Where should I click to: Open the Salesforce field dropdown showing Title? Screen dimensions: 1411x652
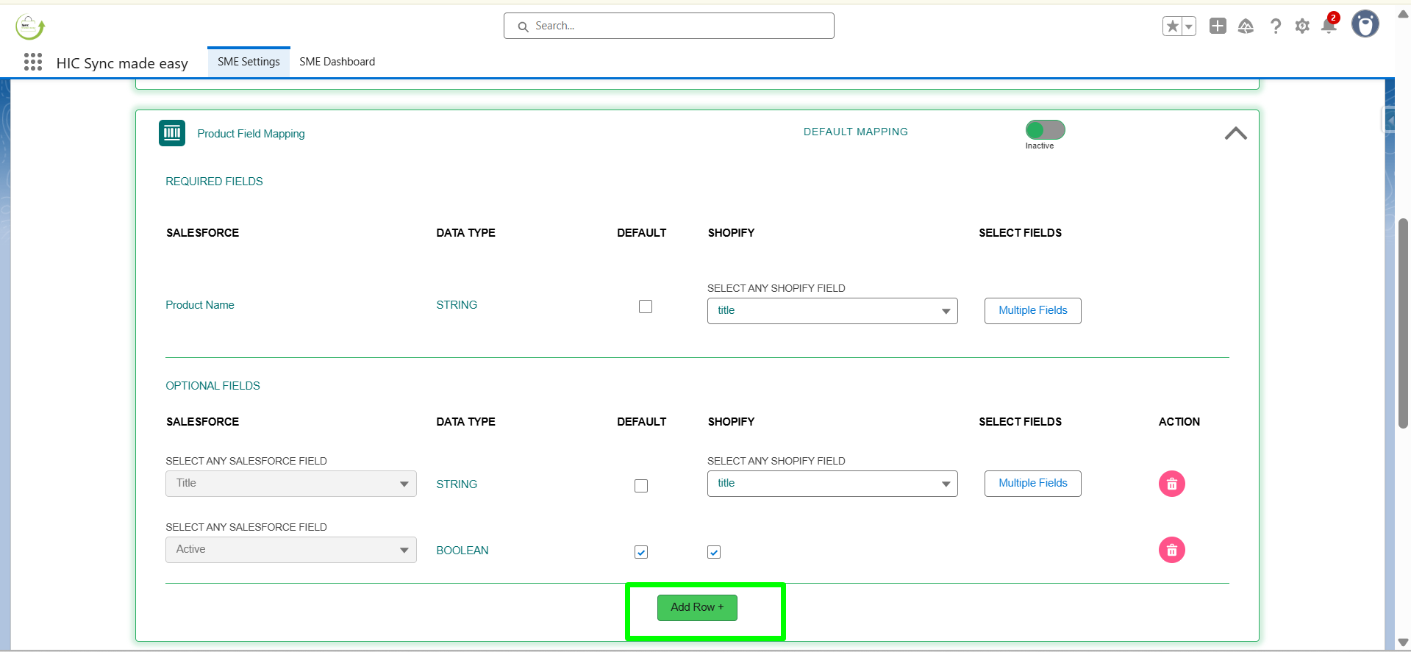pyautogui.click(x=291, y=484)
